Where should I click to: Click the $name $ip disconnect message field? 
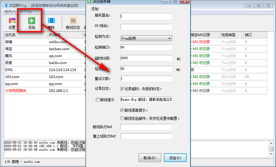click(x=146, y=100)
